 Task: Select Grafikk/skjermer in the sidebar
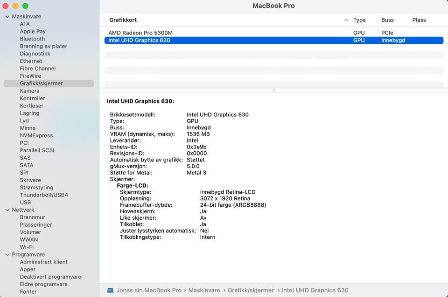pos(49,83)
